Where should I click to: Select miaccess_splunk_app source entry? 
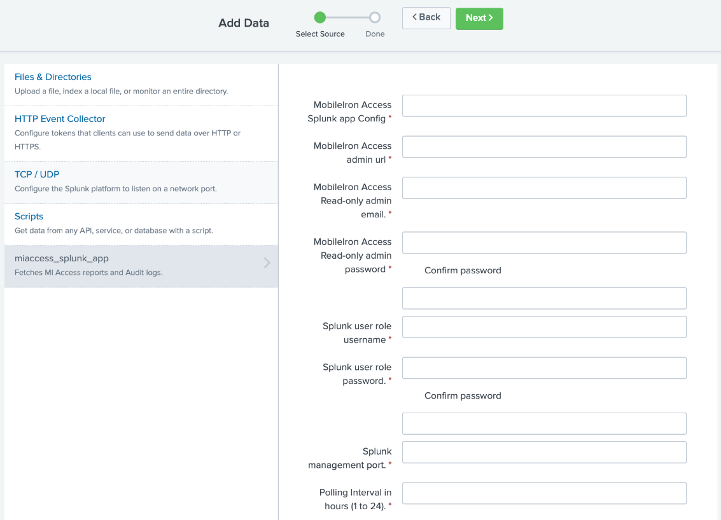[x=141, y=266]
